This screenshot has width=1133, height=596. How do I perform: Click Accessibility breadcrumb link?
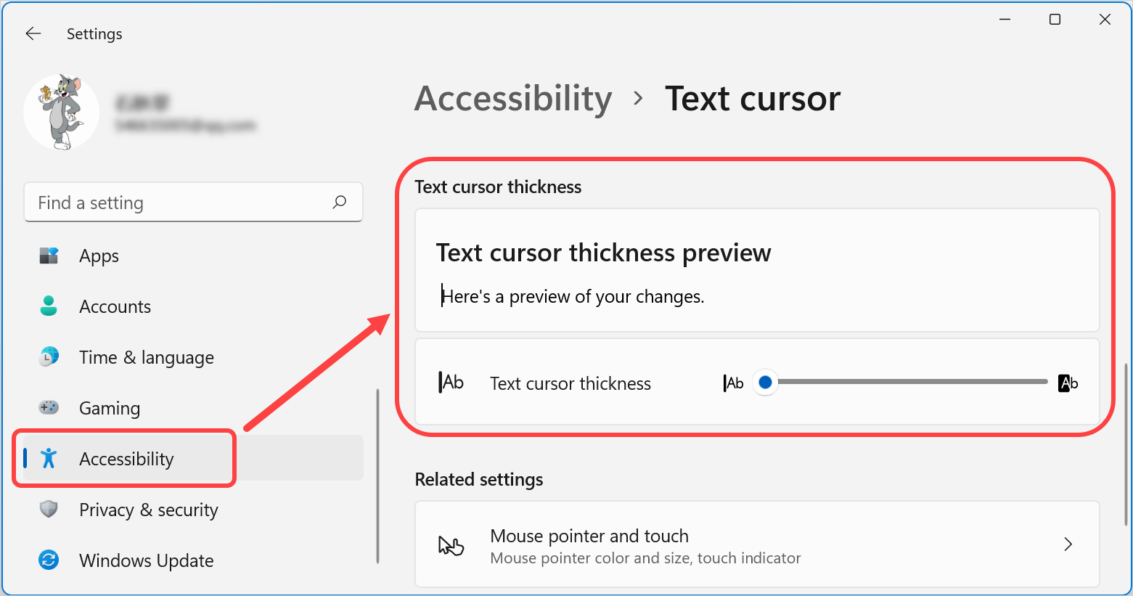click(x=513, y=99)
